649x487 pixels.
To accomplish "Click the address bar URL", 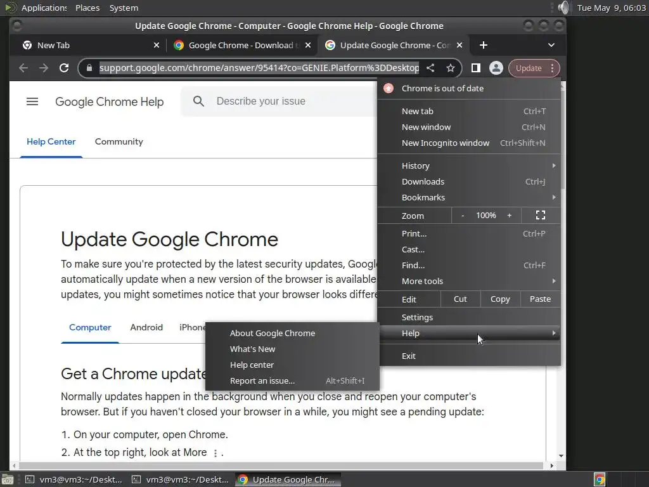I will pyautogui.click(x=259, y=68).
